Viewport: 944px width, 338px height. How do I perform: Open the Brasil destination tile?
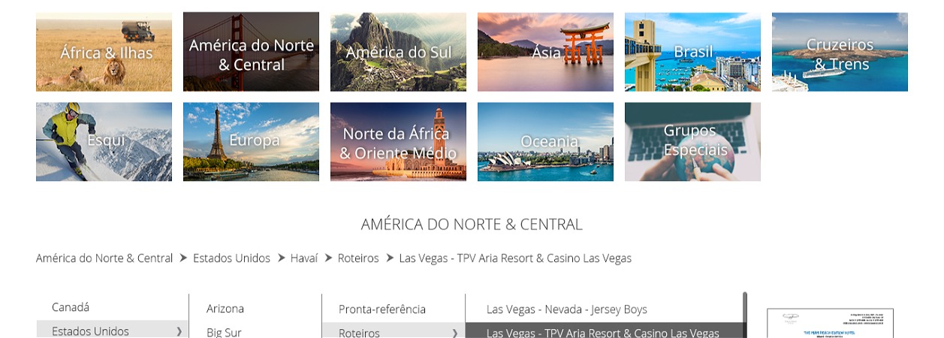coord(692,52)
